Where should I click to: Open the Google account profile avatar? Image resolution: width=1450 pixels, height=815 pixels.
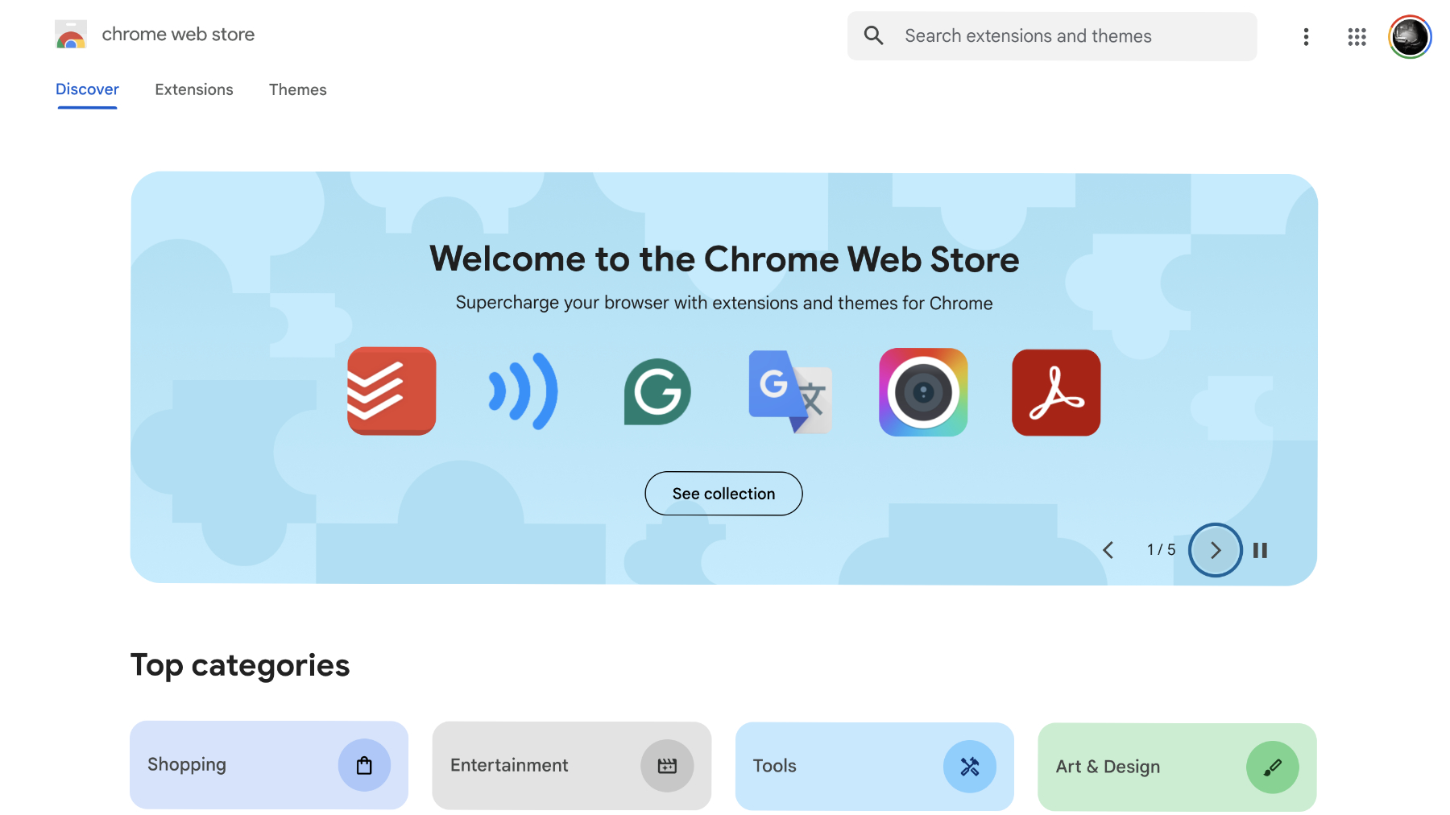pyautogui.click(x=1409, y=37)
